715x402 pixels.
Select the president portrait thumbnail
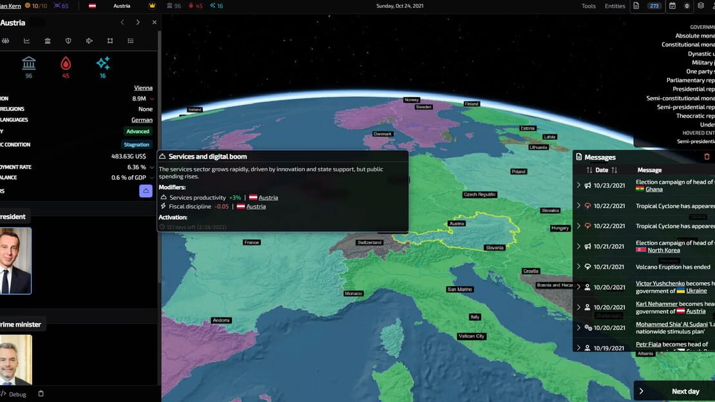tap(15, 260)
